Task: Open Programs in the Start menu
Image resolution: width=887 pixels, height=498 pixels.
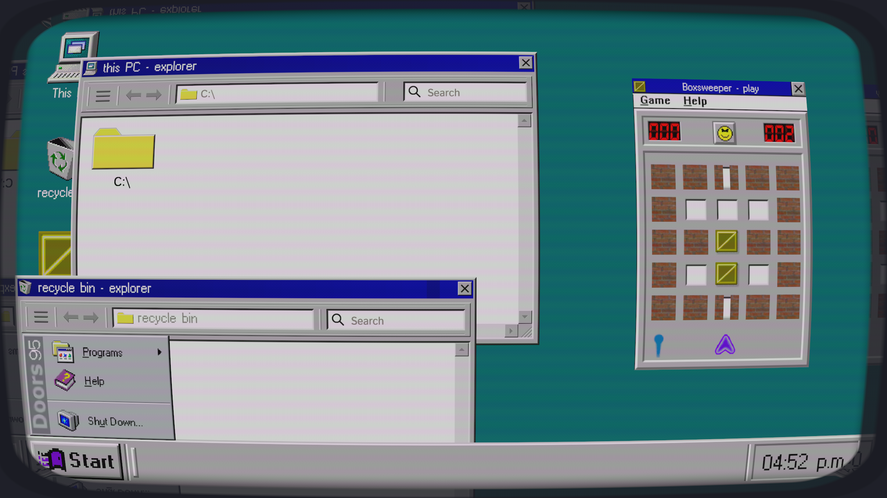Action: 108,352
